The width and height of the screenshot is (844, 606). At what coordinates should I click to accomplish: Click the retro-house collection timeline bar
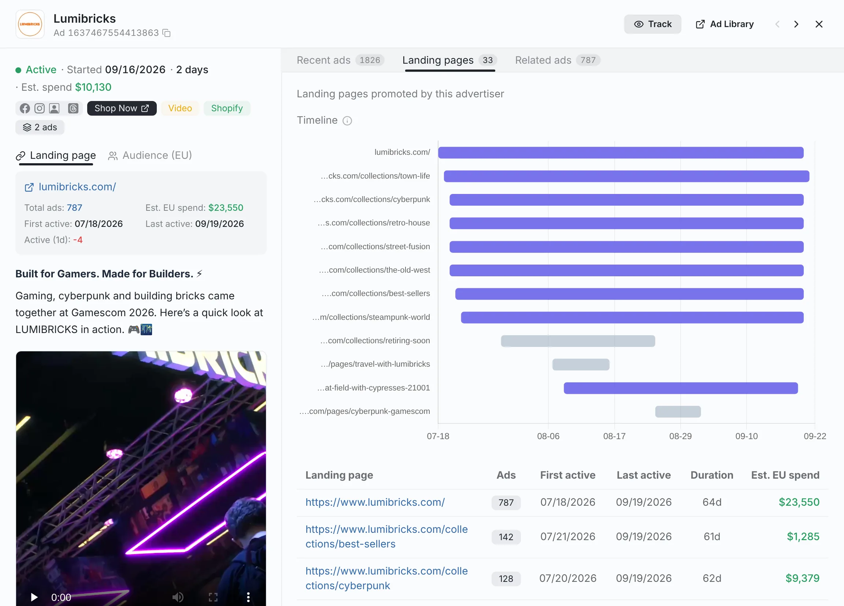pos(627,224)
